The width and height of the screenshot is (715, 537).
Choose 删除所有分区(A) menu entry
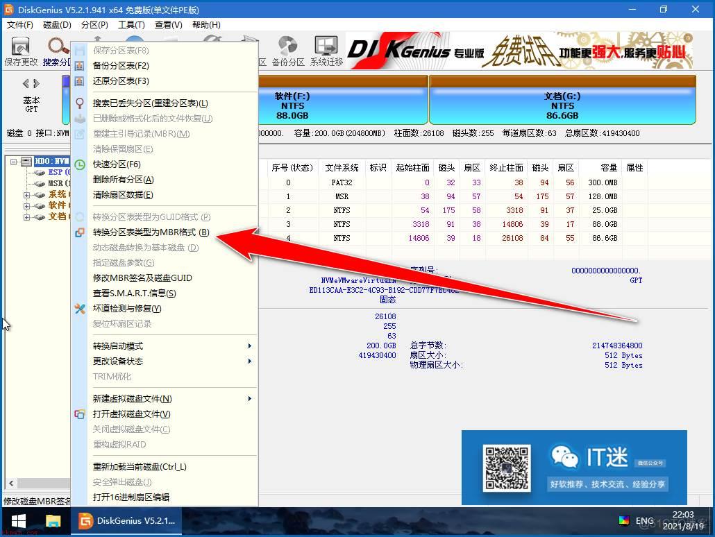pyautogui.click(x=123, y=180)
